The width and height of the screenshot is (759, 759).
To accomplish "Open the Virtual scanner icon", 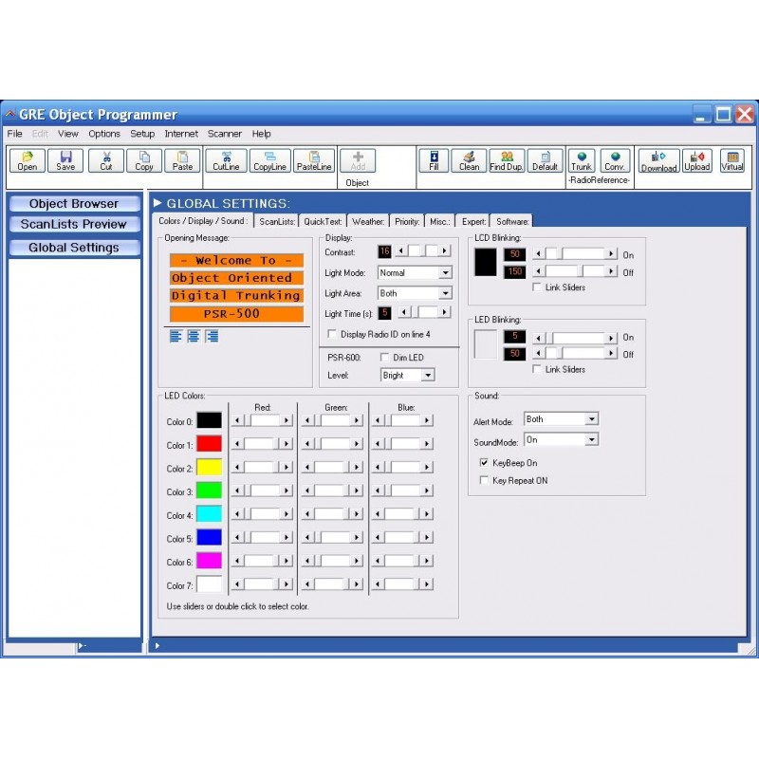I will [731, 161].
